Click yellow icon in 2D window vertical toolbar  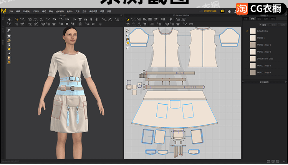(127, 43)
